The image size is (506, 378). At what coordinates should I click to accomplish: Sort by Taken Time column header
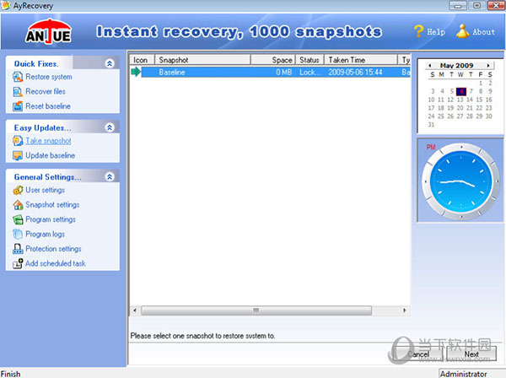(361, 60)
